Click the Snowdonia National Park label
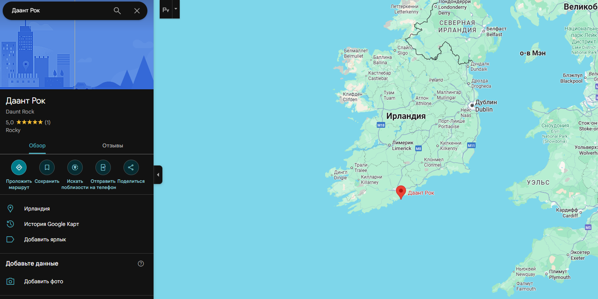 (x=555, y=134)
